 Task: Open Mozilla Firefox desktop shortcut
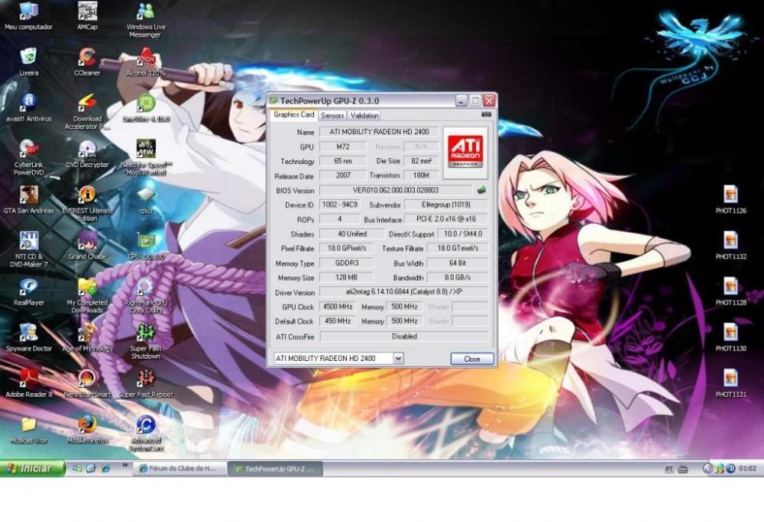click(x=87, y=424)
